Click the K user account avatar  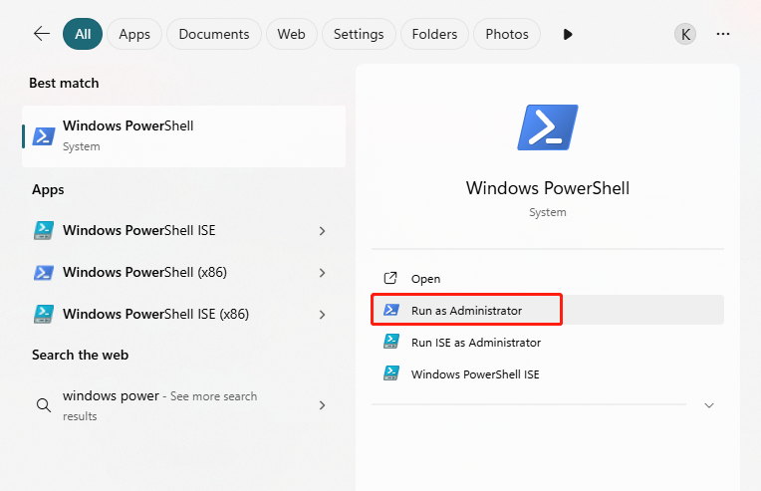click(685, 34)
